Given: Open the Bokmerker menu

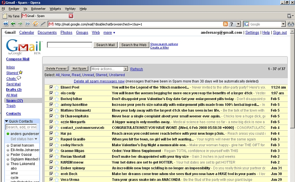Looking at the screenshot, I should click(x=38, y=8).
